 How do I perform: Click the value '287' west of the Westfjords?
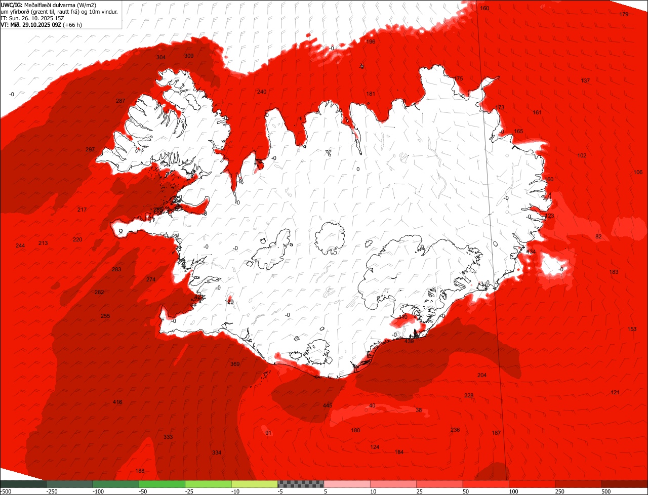[120, 101]
